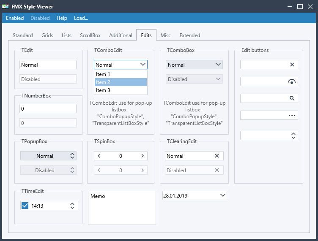Click the input field beside the eye icon
Viewport: 318px width, 241px height.
pyautogui.click(x=264, y=81)
